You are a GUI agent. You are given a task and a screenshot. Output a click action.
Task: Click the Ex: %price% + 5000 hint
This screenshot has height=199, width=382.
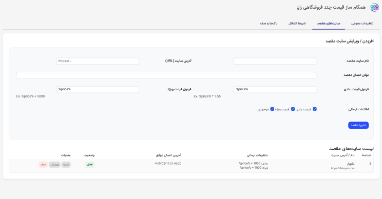coord(30,96)
